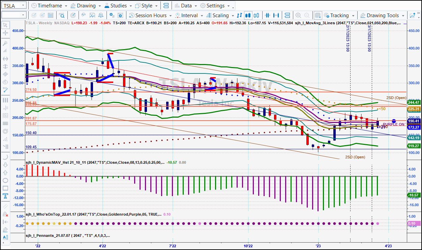This screenshot has height=250, width=422.
Task: Click the pane layout icon beside Style
Action: tap(165, 6)
